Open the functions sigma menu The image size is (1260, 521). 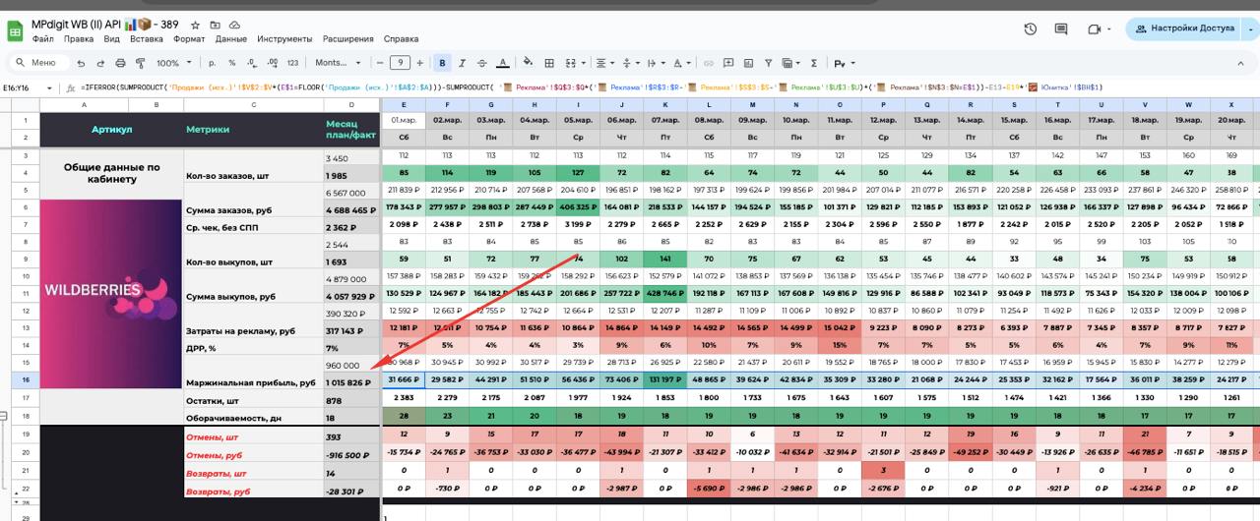[x=813, y=63]
